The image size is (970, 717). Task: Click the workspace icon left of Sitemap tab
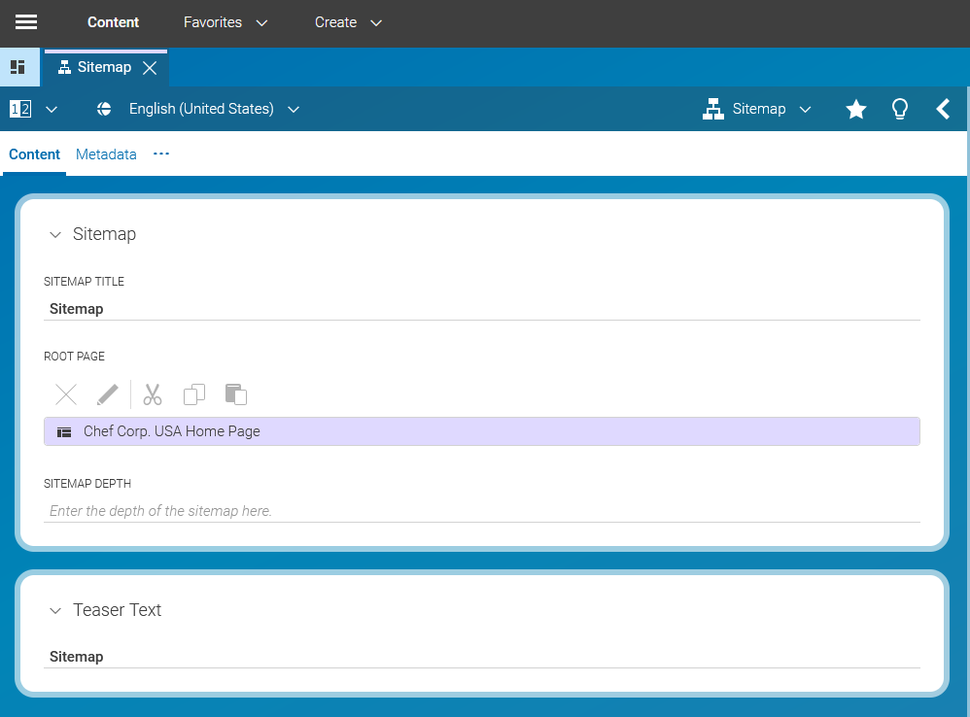point(18,66)
